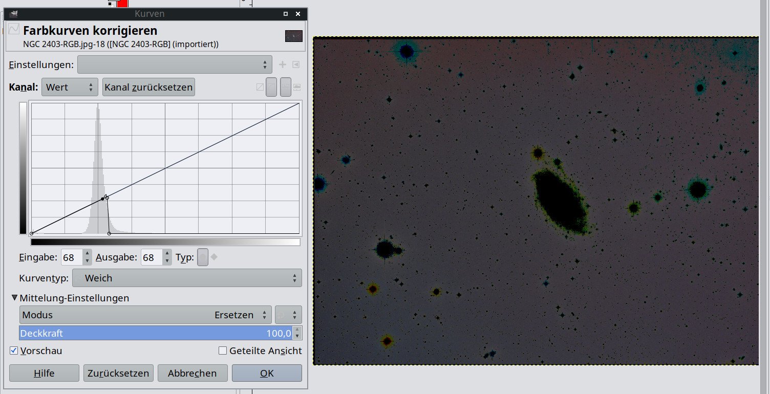Open the presets menu arrow icon beside Einstellungen
This screenshot has width=770, height=394.
point(296,64)
